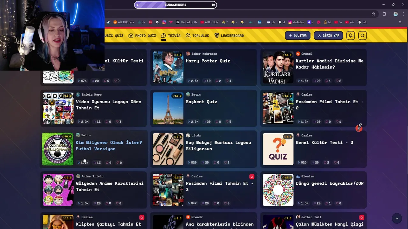Image resolution: width=408 pixels, height=229 pixels.
Task: Click comment icon on Genel Kültür Testi 3
Action: pyautogui.click(x=326, y=163)
